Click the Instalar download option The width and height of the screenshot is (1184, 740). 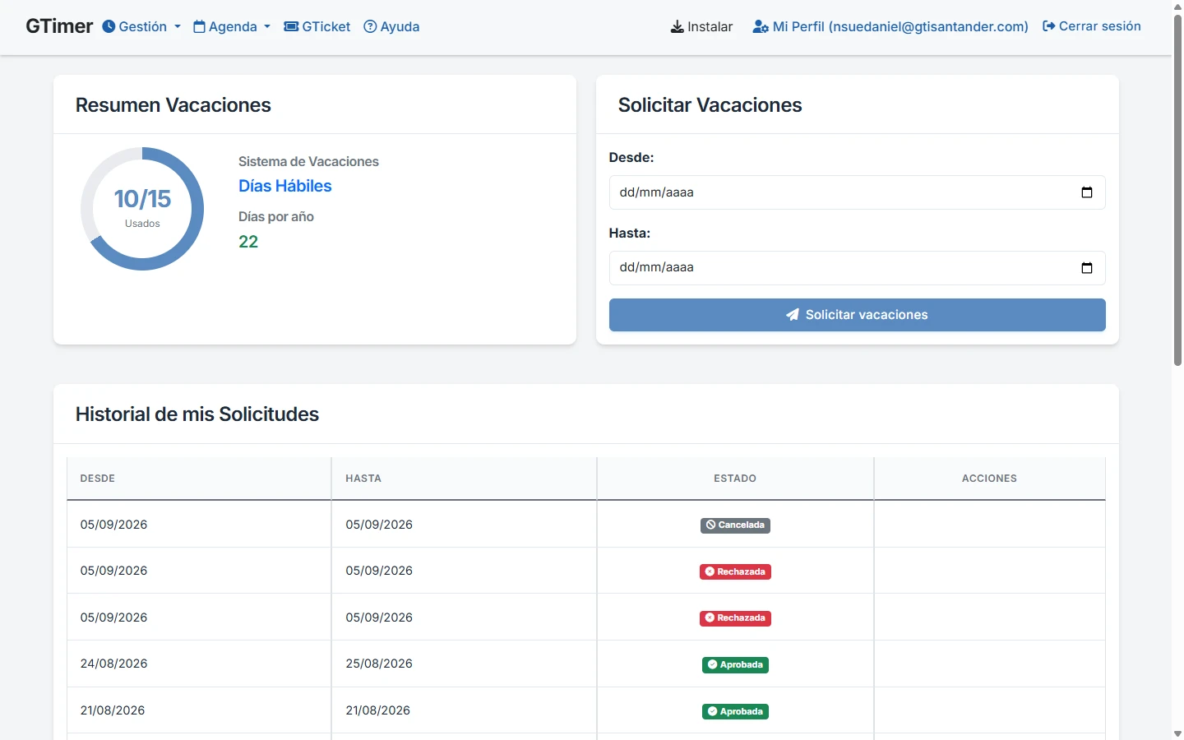tap(701, 26)
